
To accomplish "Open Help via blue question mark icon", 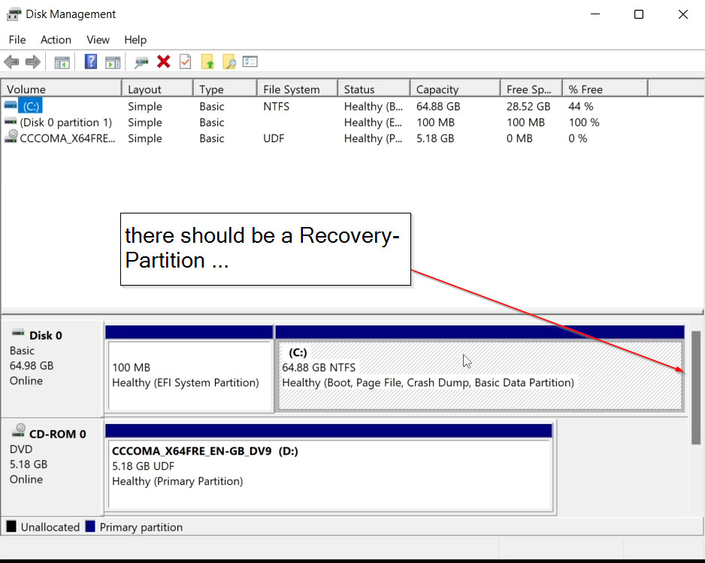I will tap(91, 62).
